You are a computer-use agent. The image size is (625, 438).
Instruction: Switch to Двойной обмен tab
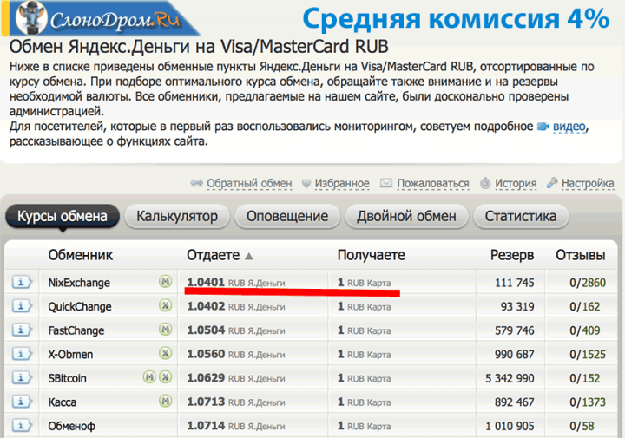(406, 216)
